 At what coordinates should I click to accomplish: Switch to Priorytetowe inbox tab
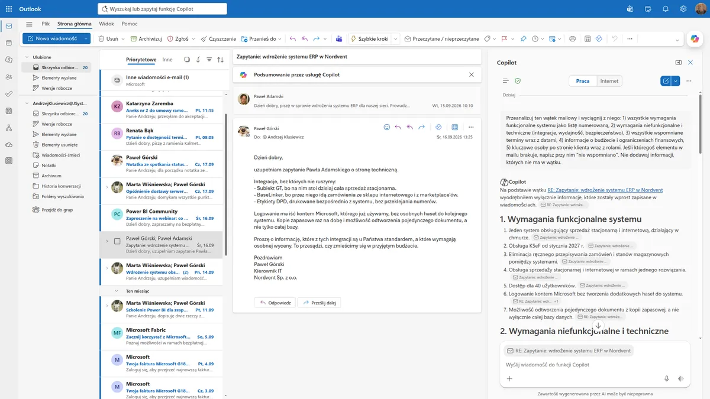coord(141,60)
